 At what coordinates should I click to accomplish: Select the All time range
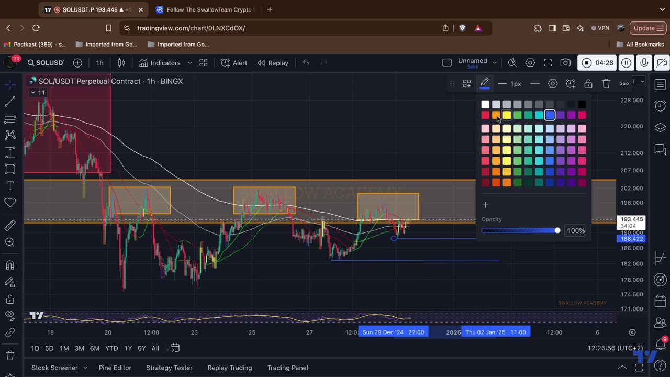click(155, 348)
